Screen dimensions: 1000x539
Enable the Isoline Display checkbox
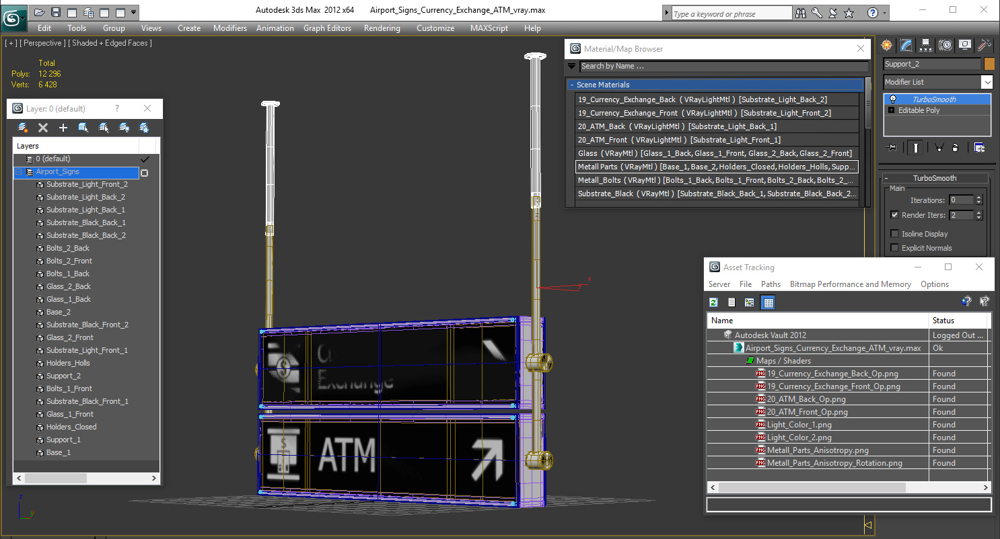894,234
